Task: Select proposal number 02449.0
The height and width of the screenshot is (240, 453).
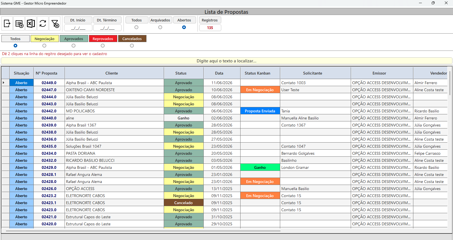Action: click(49, 83)
